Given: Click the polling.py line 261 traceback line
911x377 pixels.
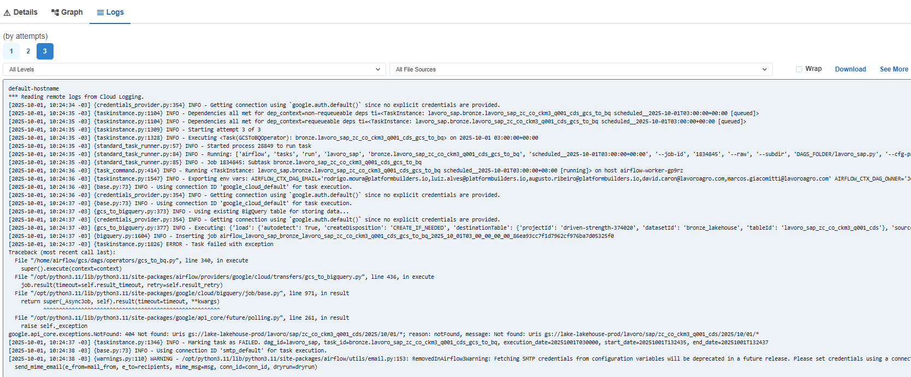Looking at the screenshot, I should pyautogui.click(x=182, y=318).
